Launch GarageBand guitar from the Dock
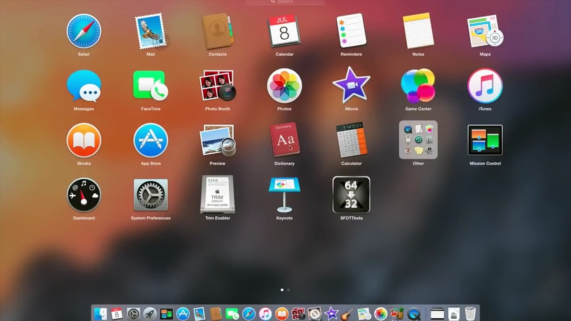The width and height of the screenshot is (571, 321). 347,314
